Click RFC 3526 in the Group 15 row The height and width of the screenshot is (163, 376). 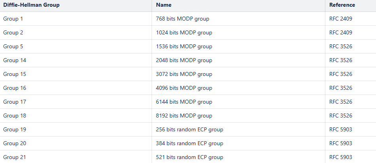coord(340,74)
